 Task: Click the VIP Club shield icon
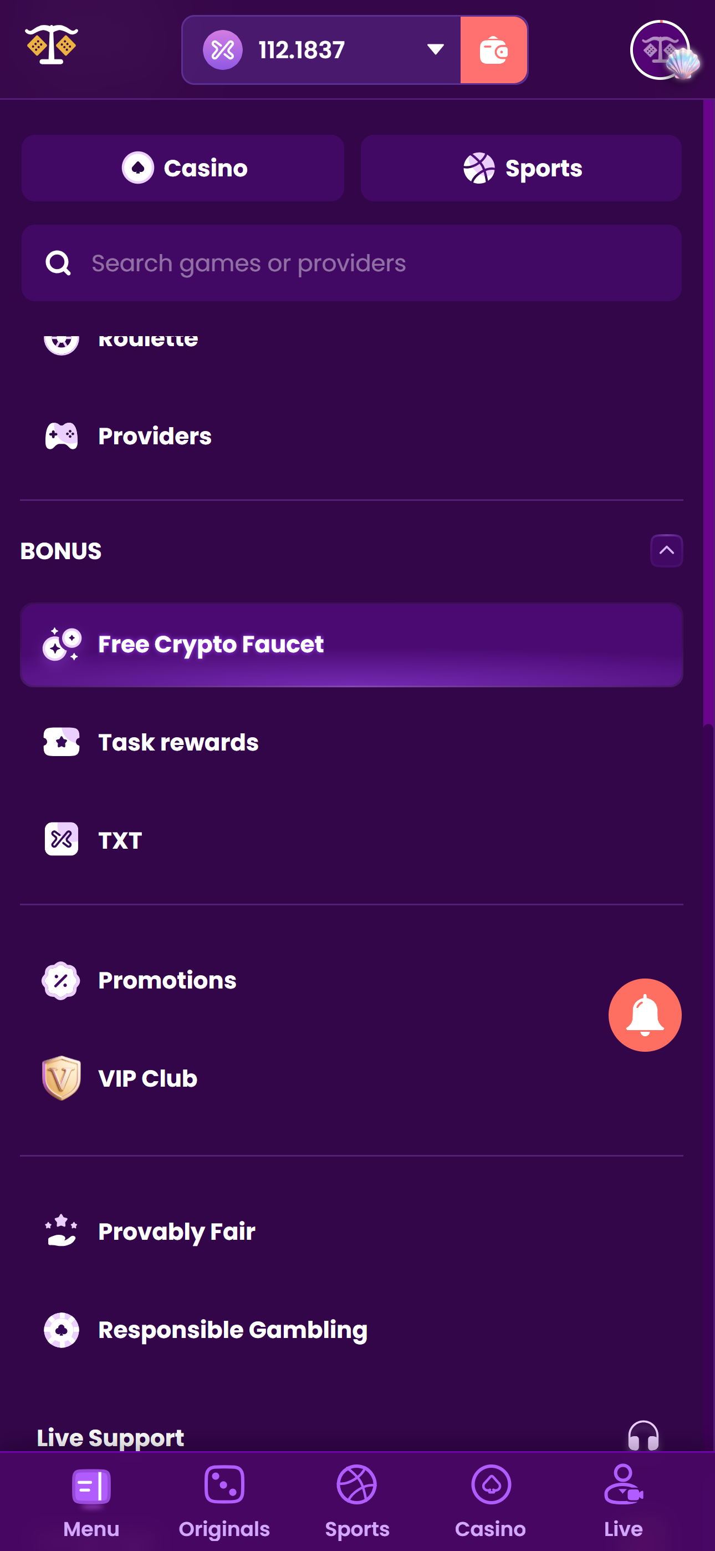point(61,1078)
